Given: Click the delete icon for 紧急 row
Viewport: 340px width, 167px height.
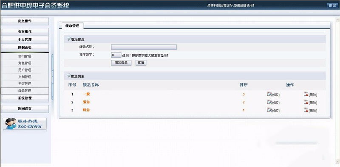Looking at the screenshot, I should [x=306, y=102].
